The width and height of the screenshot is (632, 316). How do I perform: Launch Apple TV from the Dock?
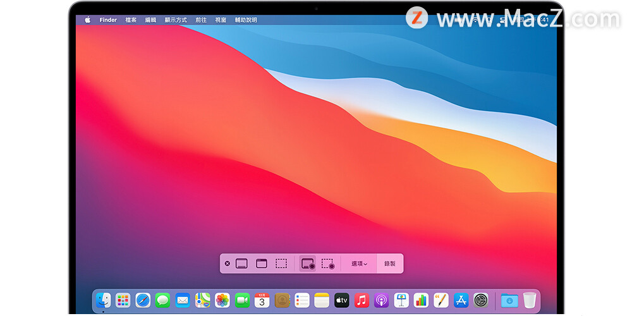click(x=342, y=300)
